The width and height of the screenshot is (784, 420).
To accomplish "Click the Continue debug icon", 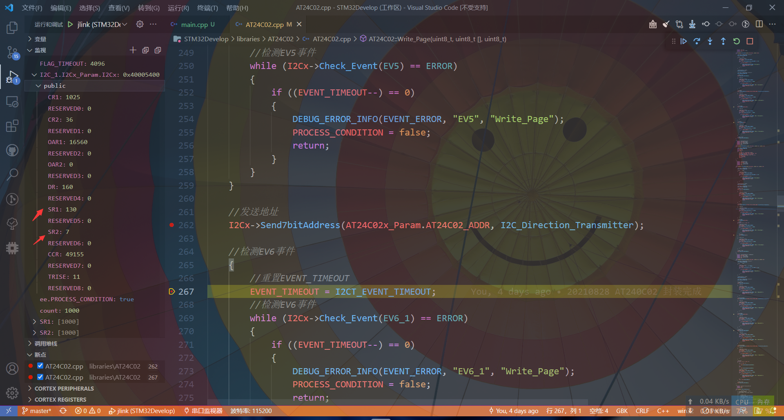I will point(684,41).
